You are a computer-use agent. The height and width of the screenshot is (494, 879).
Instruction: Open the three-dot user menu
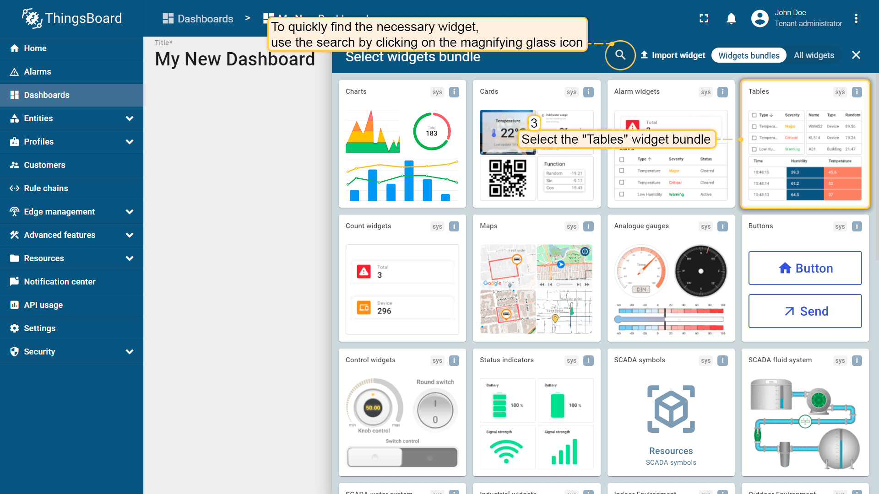point(856,18)
